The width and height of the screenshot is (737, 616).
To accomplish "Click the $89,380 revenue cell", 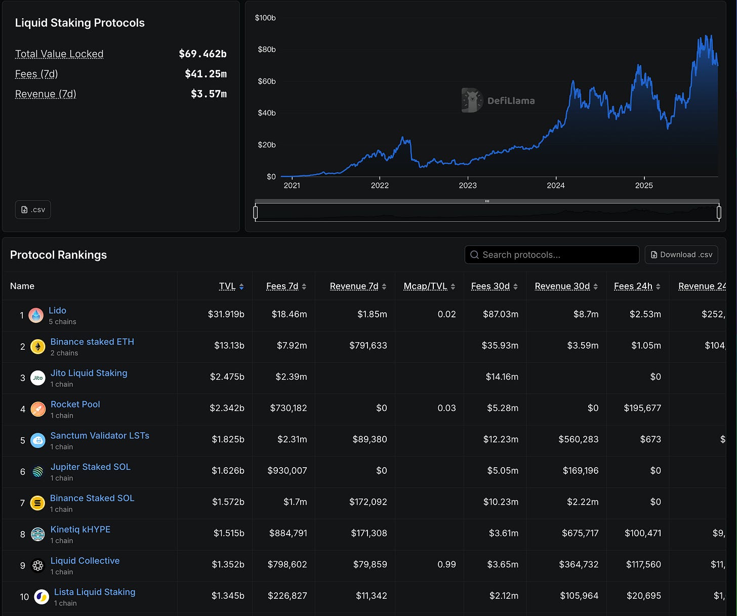I will click(x=370, y=439).
